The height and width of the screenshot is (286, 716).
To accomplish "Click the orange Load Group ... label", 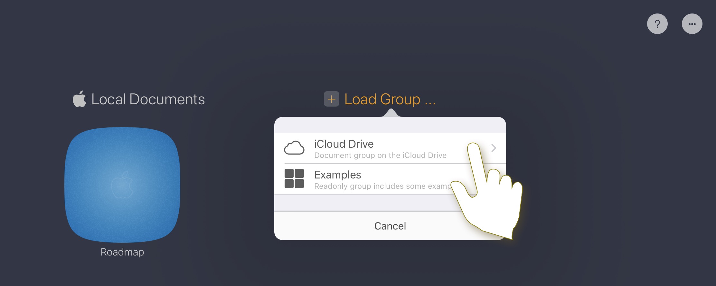I will 390,99.
